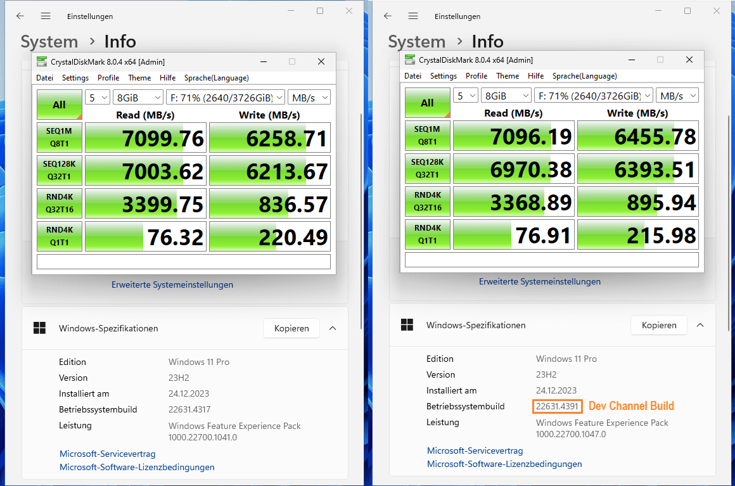Click 7099.76 SEQ1M read result on left
This screenshot has width=735, height=486.
[146, 137]
